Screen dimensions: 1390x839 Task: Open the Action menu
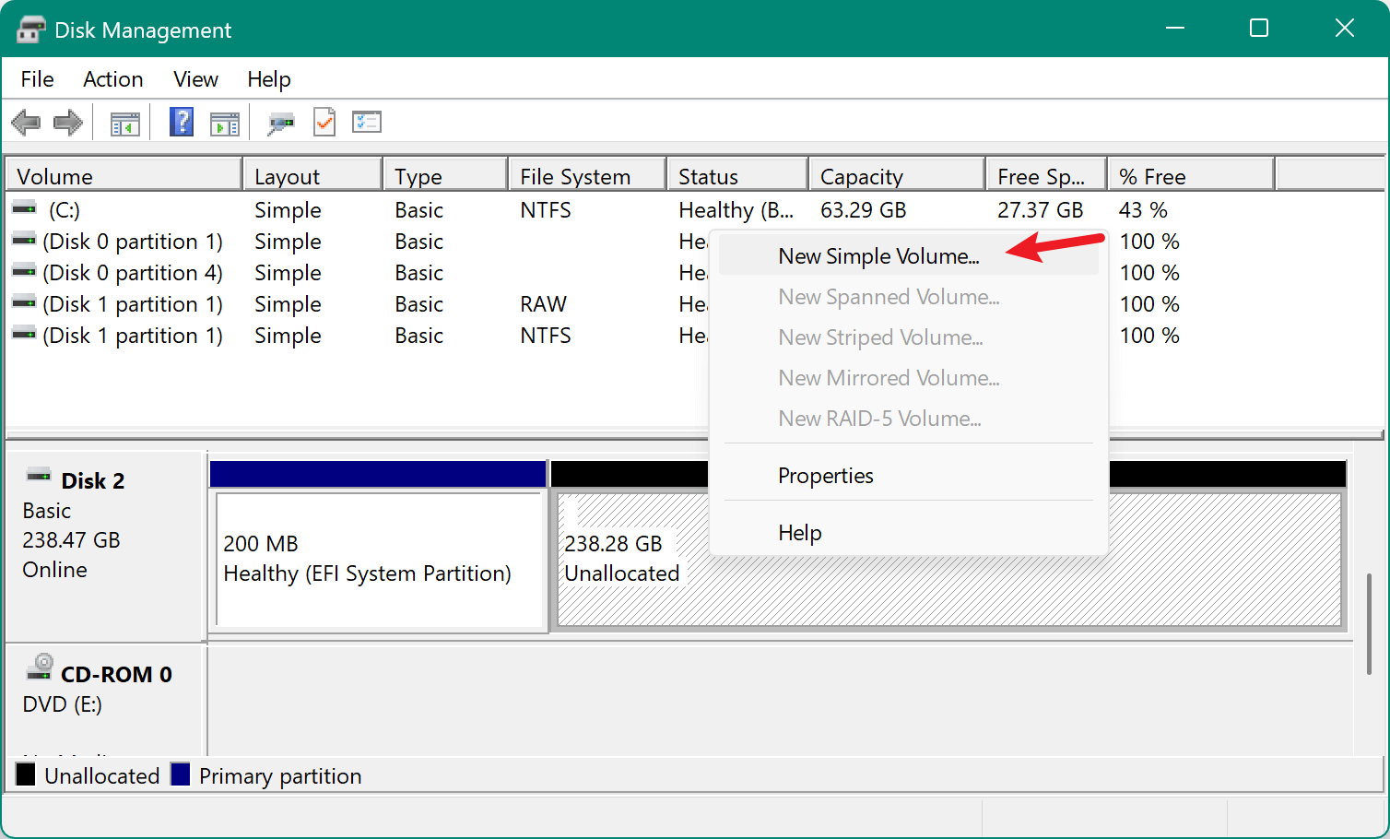[x=112, y=79]
